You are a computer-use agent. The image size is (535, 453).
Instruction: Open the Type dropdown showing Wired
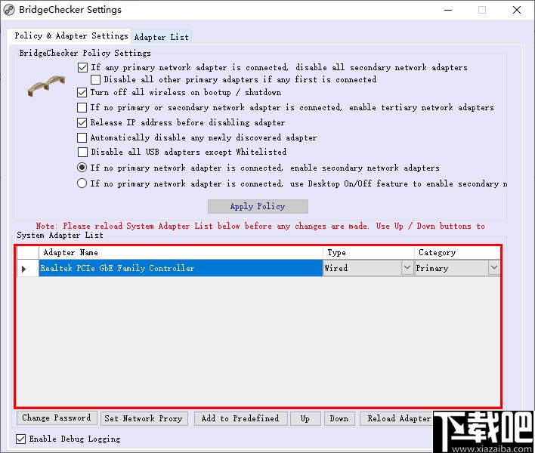tap(407, 268)
